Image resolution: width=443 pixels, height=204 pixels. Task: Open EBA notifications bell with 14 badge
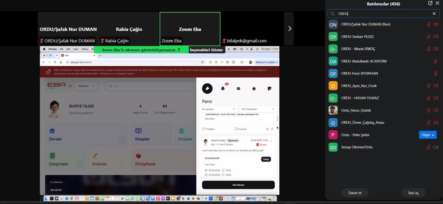(x=223, y=88)
